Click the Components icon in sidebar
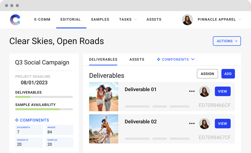The image size is (251, 153). pyautogui.click(x=17, y=120)
